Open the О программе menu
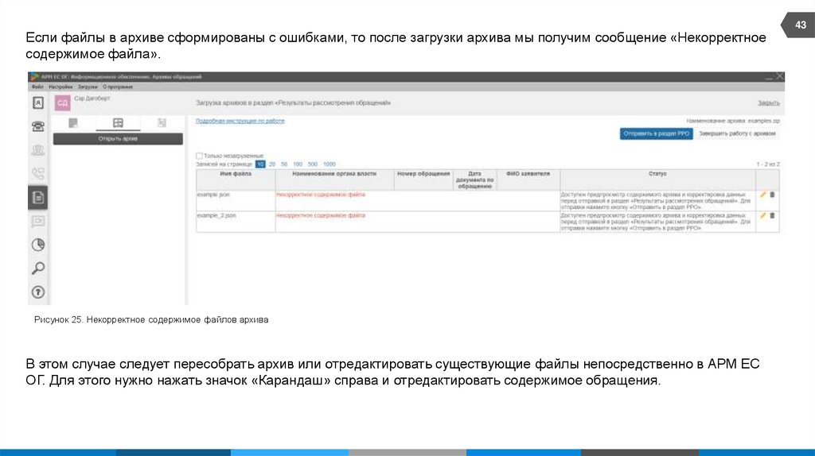The image size is (815, 456). point(118,87)
